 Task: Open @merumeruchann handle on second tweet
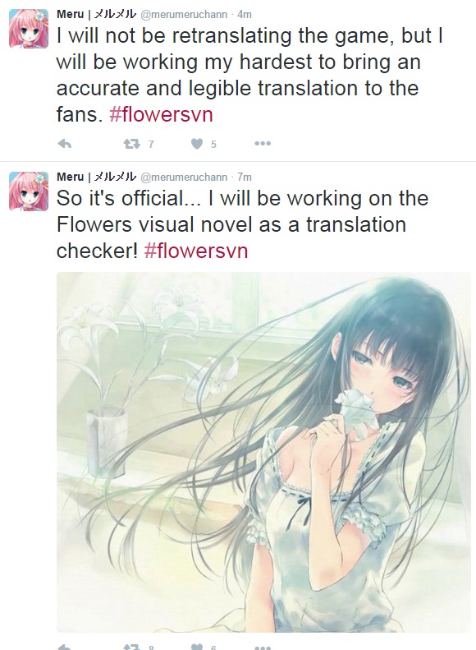click(184, 177)
